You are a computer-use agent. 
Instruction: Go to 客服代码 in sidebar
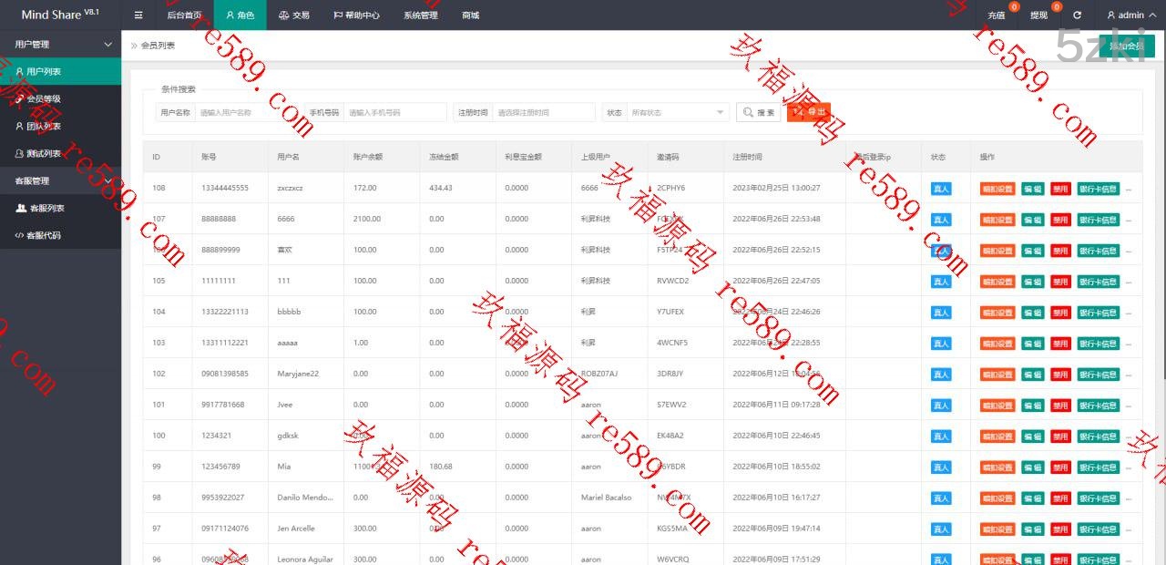43,235
